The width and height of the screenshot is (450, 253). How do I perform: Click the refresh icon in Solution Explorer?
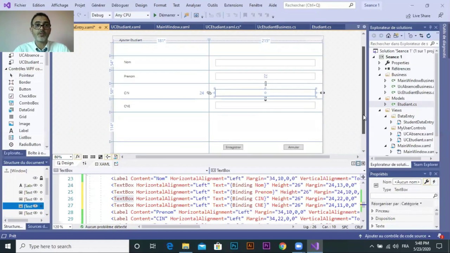tap(429, 35)
